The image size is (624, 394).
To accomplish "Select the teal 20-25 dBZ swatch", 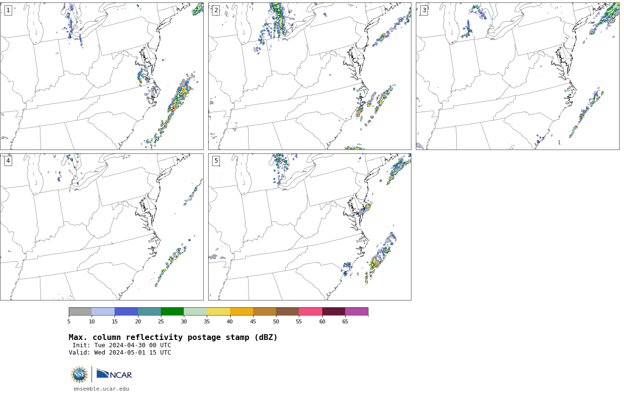I will tap(149, 311).
